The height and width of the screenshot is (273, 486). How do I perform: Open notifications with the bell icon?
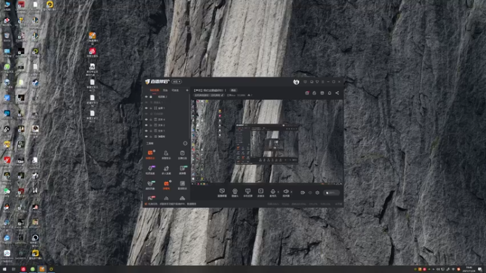(329, 93)
